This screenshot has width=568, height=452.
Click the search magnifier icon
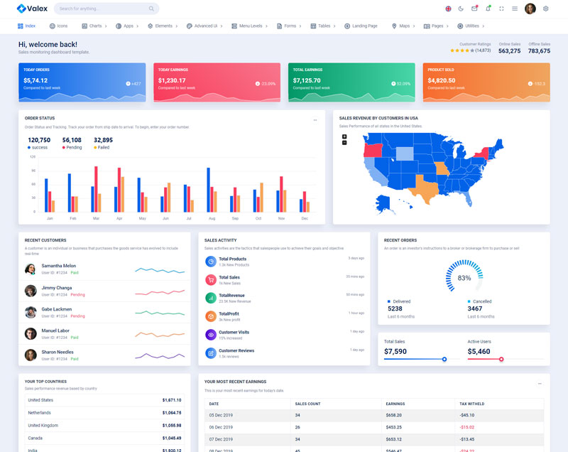(151, 9)
